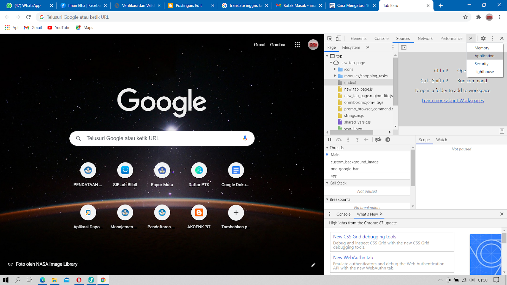Select Memory from overflow menu

(x=485, y=48)
